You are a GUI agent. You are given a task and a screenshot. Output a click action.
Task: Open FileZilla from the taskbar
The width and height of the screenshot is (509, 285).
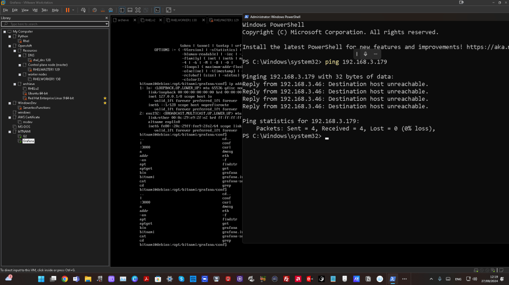tap(286, 279)
